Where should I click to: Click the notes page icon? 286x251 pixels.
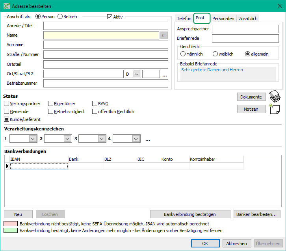[275, 109]
